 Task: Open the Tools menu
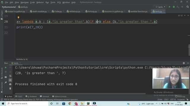pyautogui.click(x=53, y=2)
